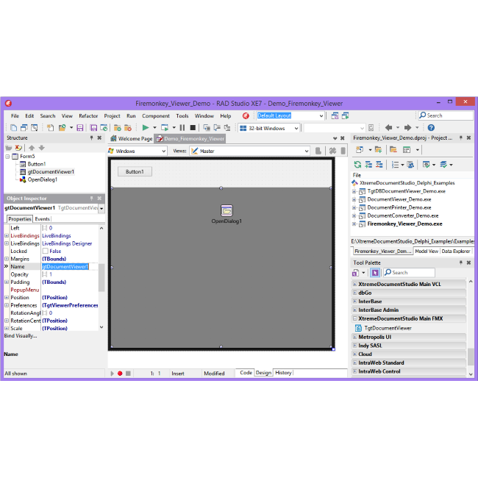The width and height of the screenshot is (478, 478).
Task: Click the black Stop program icon
Action: pyautogui.click(x=193, y=128)
